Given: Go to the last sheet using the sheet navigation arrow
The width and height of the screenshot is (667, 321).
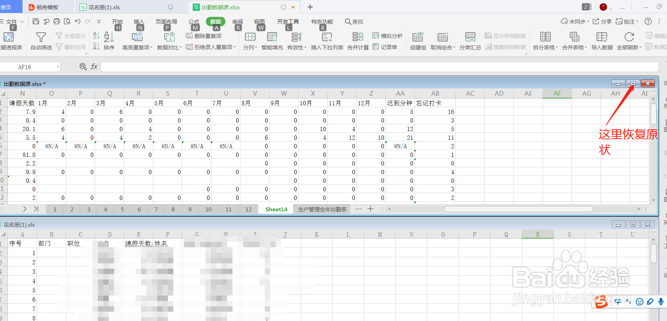Looking at the screenshot, I should pos(36,209).
